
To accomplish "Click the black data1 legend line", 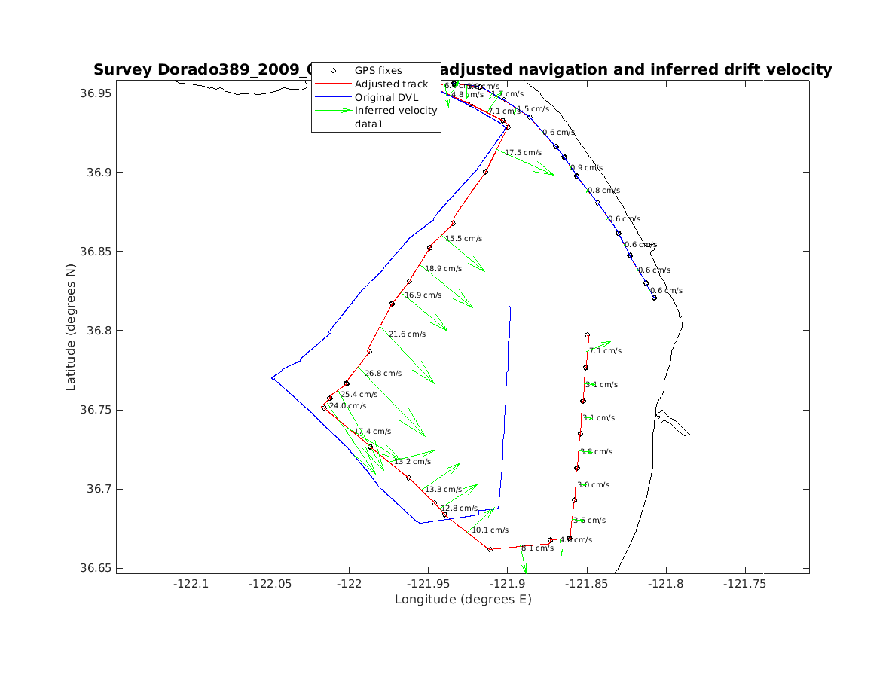I will point(332,124).
